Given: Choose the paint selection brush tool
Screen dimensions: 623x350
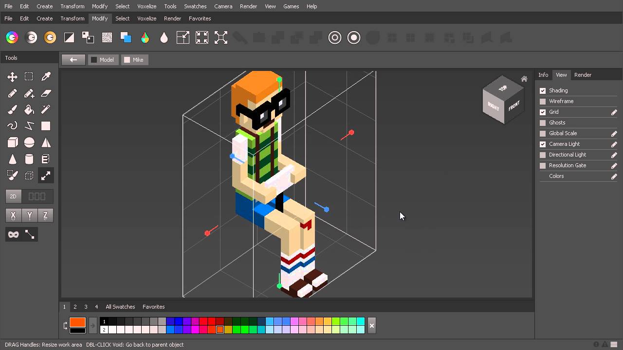Looking at the screenshot, I should coord(13,175).
